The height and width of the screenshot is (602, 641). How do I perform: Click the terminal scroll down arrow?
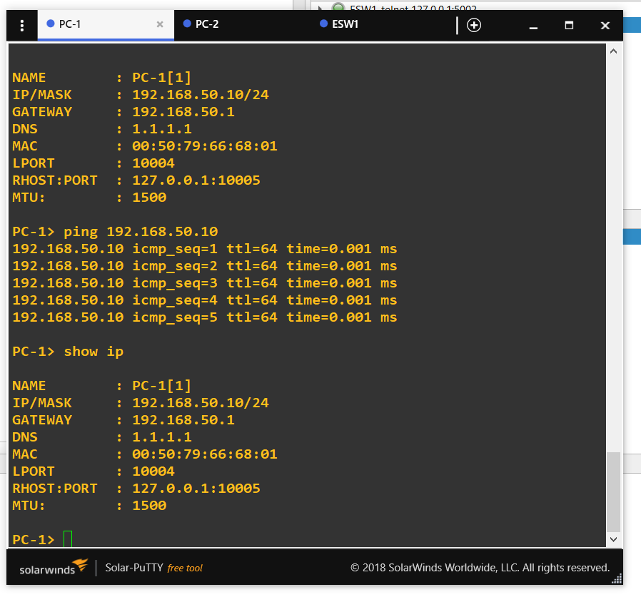pyautogui.click(x=613, y=539)
